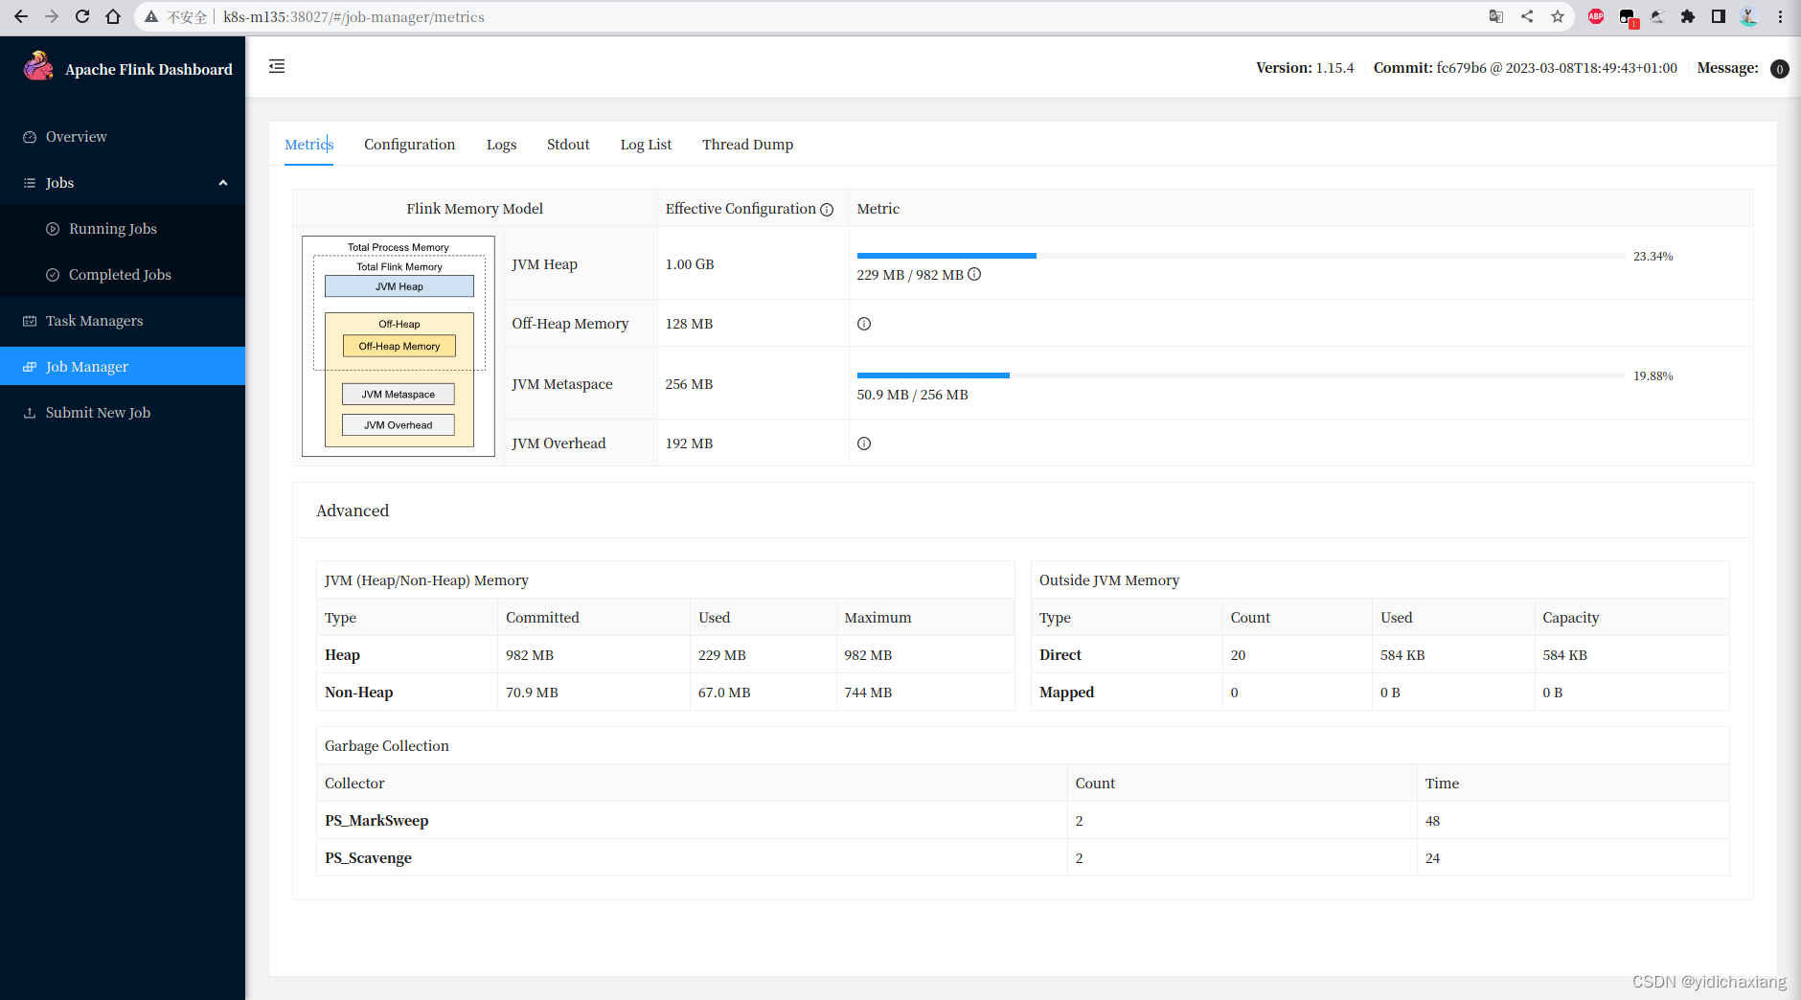
Task: Toggle the sidebar collapse hamburger icon
Action: [x=277, y=66]
